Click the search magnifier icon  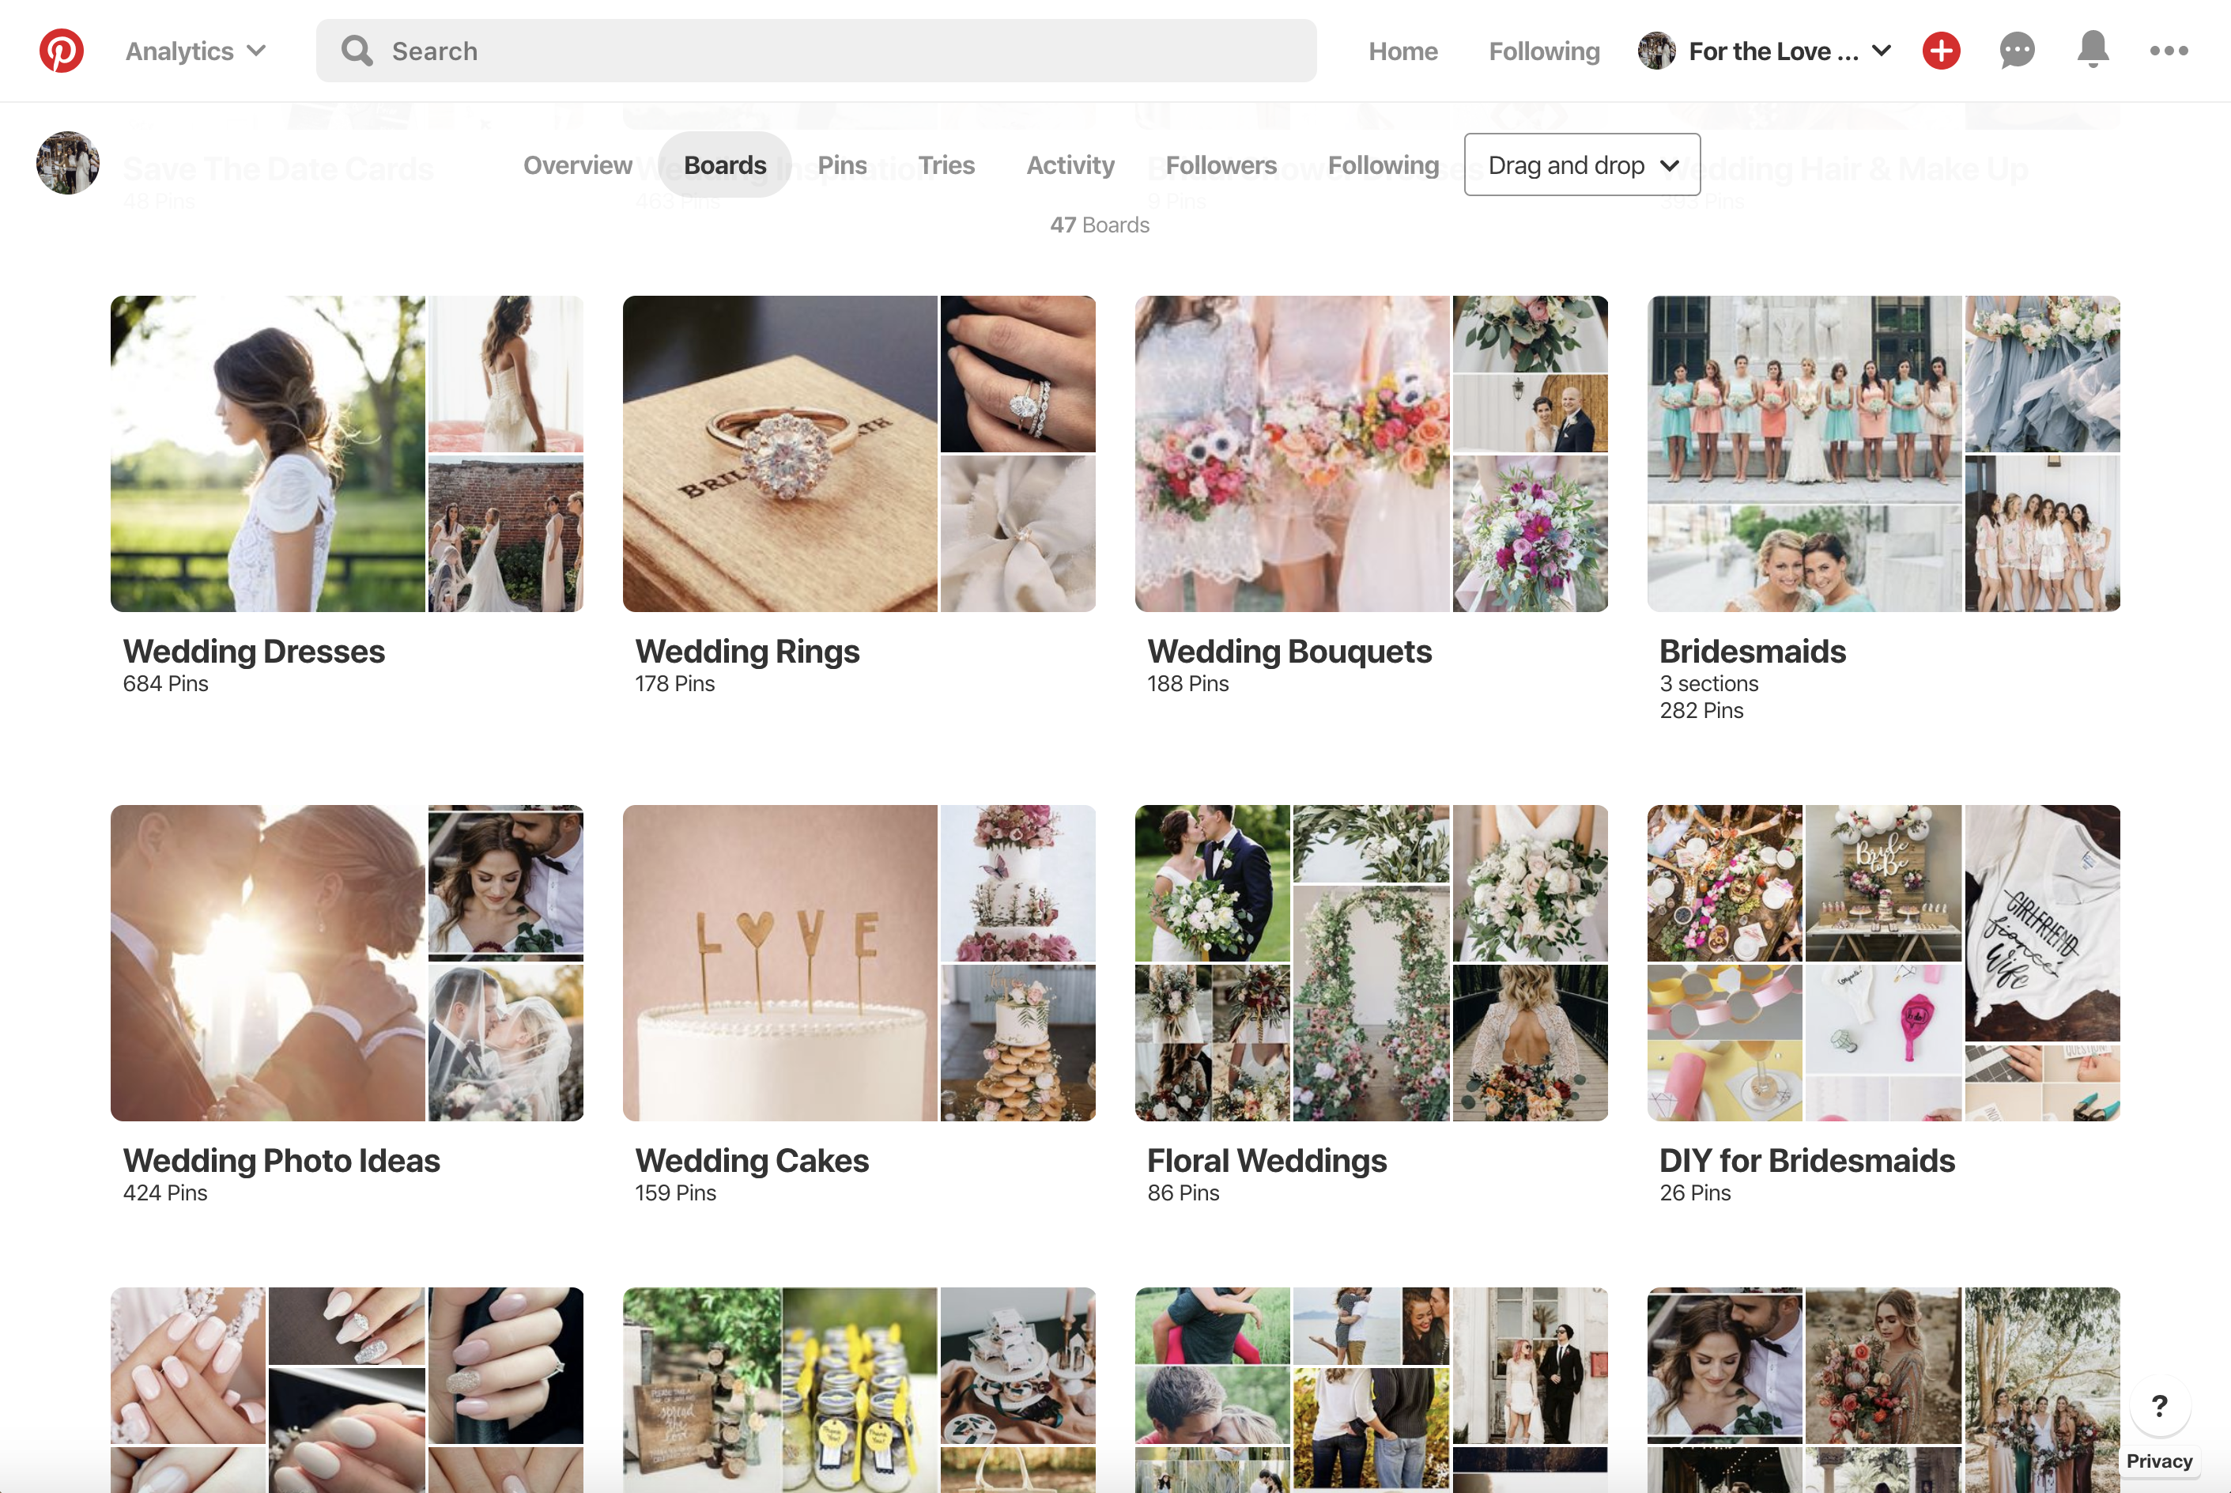(357, 51)
